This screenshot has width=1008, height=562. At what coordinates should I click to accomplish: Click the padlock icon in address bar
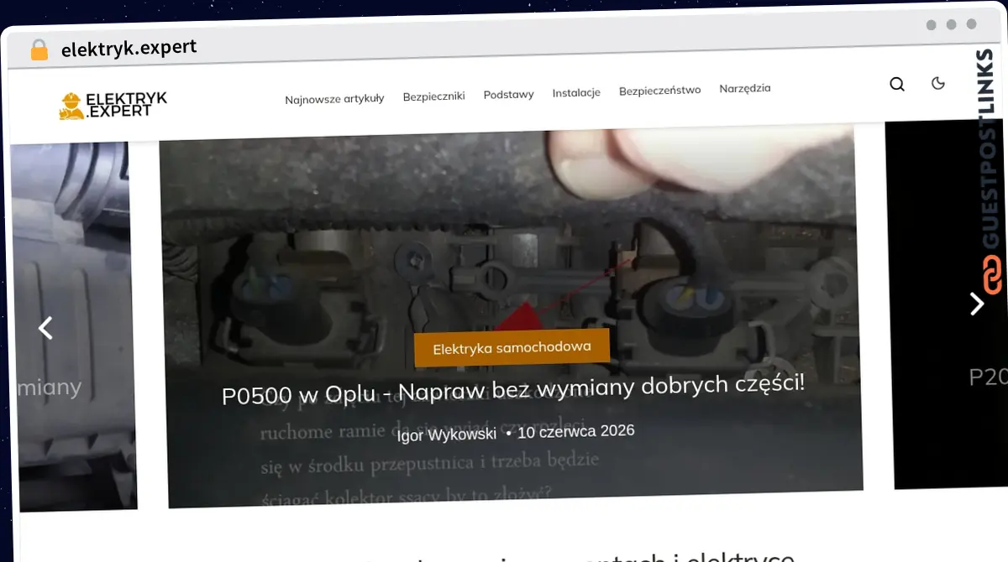point(39,50)
